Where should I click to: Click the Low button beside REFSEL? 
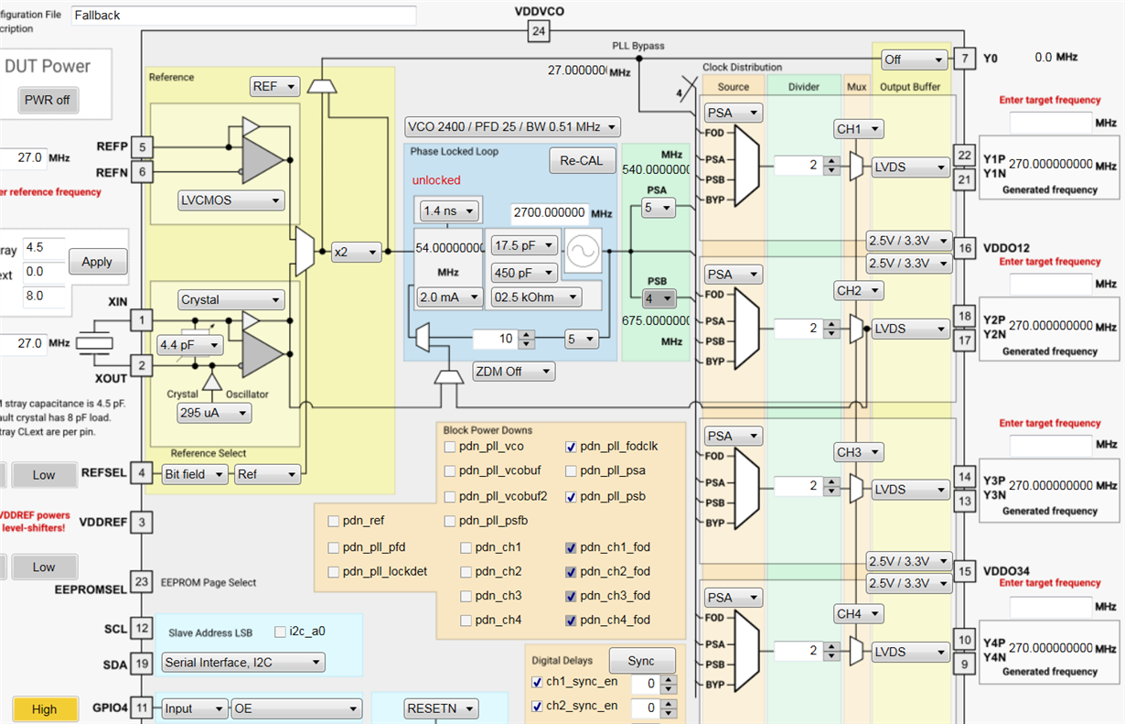tap(44, 474)
